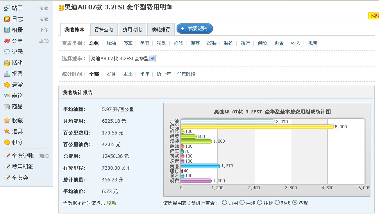Click the 帖子 sidebar icon
Screen dimensions: 379x215
[7, 8]
